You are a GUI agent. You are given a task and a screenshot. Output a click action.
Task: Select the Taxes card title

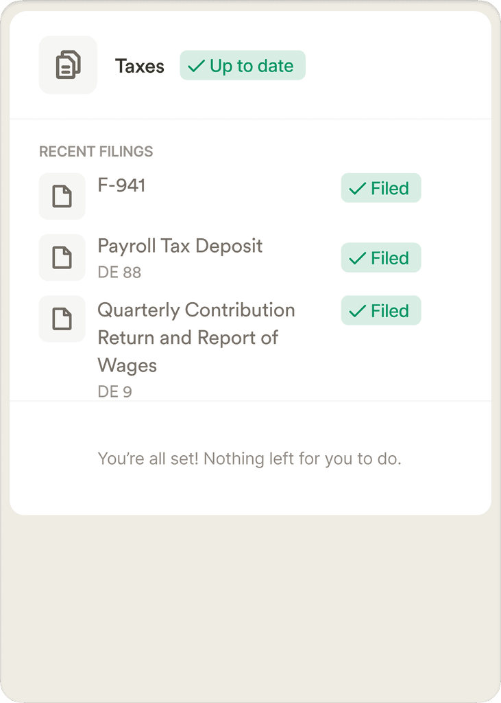pyautogui.click(x=140, y=67)
